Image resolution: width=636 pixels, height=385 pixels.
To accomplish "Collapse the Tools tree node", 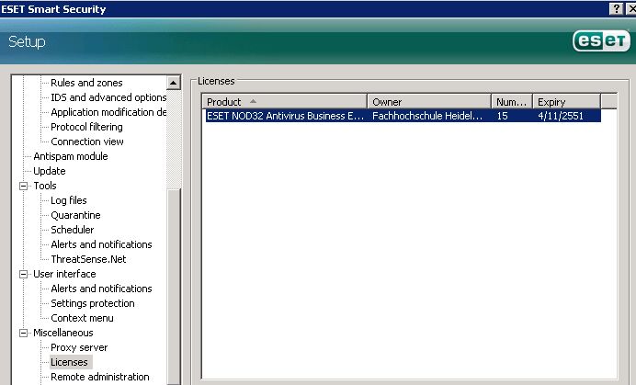I will 24,186.
